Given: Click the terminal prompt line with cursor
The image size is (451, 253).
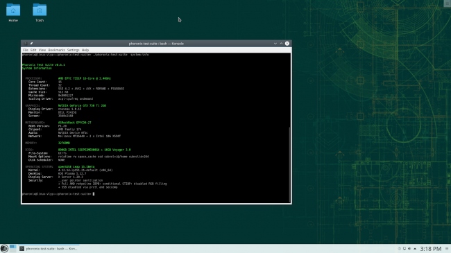Looking at the screenshot, I should click(58, 194).
